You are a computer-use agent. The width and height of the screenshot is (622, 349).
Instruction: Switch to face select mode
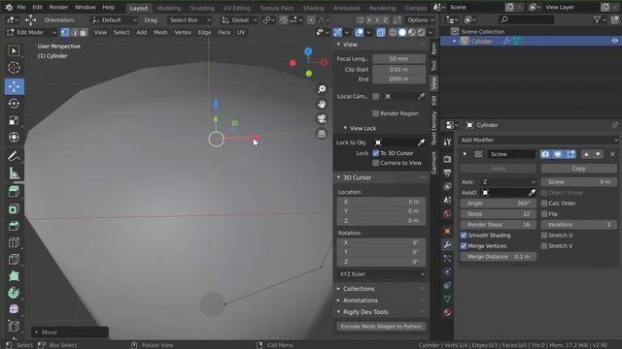(x=84, y=32)
